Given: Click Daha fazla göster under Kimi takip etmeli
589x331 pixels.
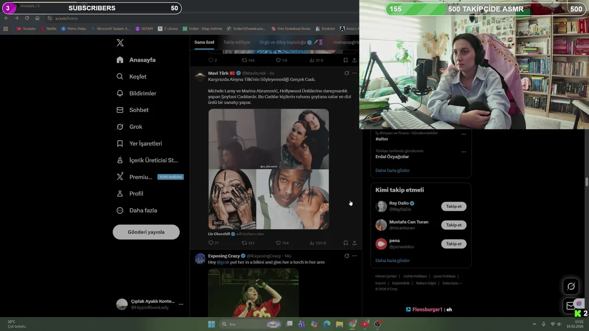Looking at the screenshot, I should point(393,261).
